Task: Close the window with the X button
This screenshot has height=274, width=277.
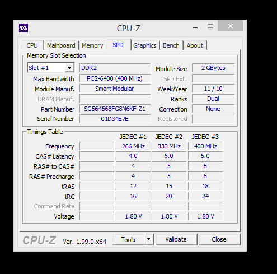Action: tap(231, 26)
